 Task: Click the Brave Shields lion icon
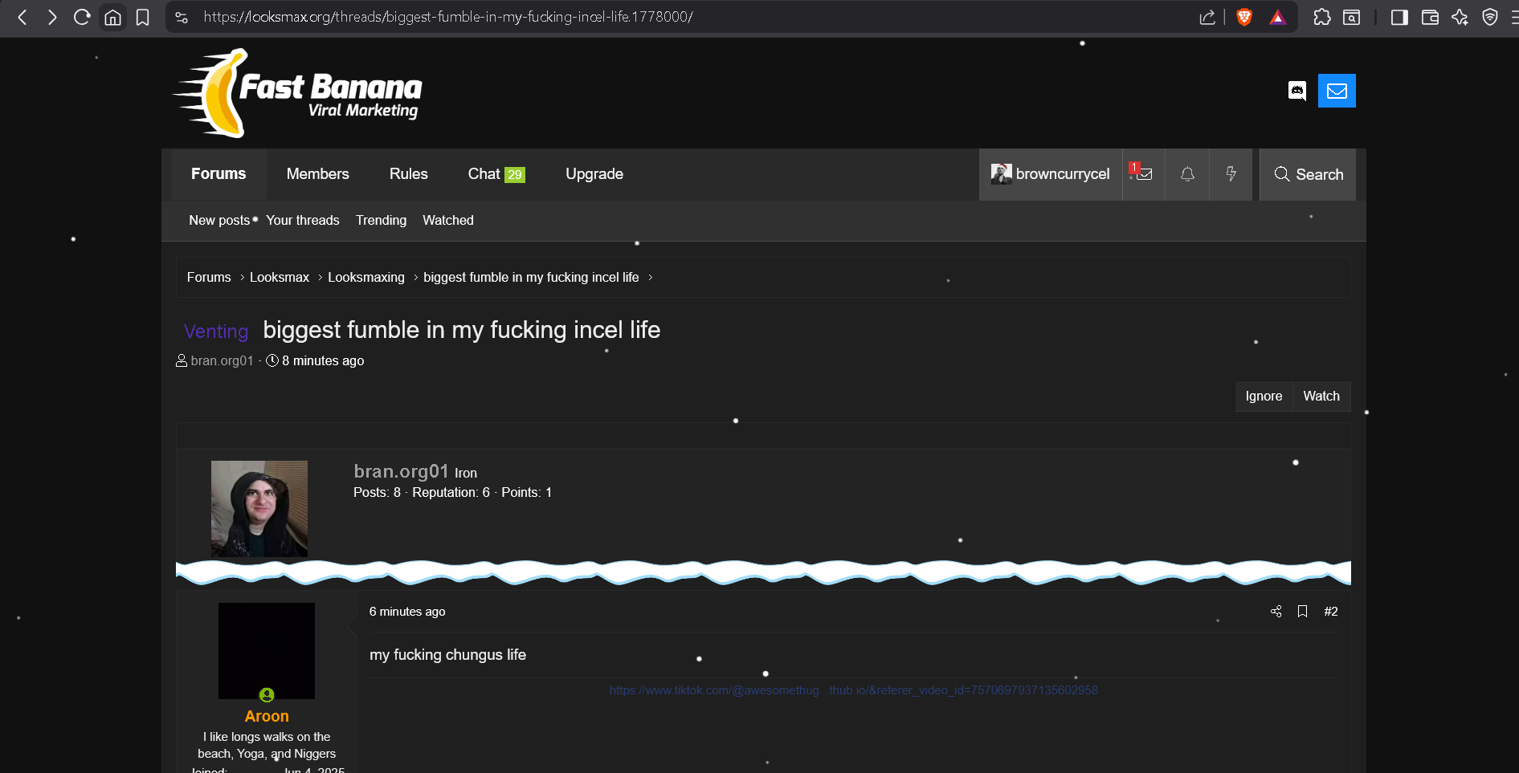1244,17
